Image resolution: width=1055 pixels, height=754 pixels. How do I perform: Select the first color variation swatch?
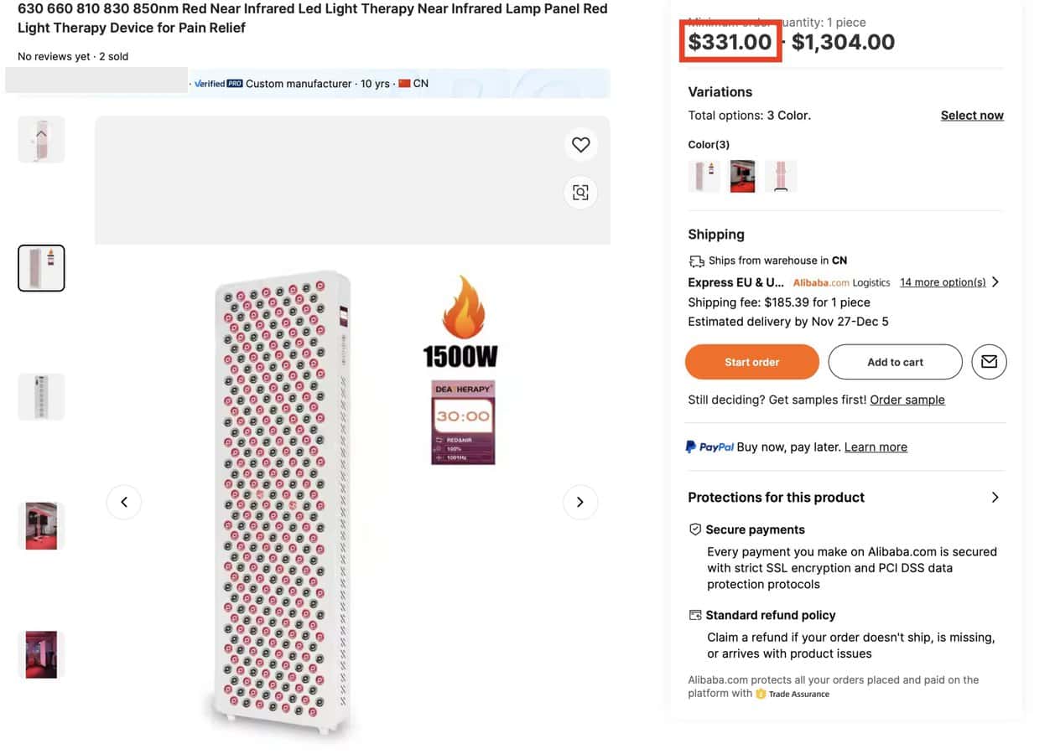coord(704,176)
